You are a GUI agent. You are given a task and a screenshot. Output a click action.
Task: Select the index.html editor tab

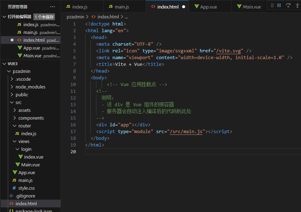coord(167,7)
